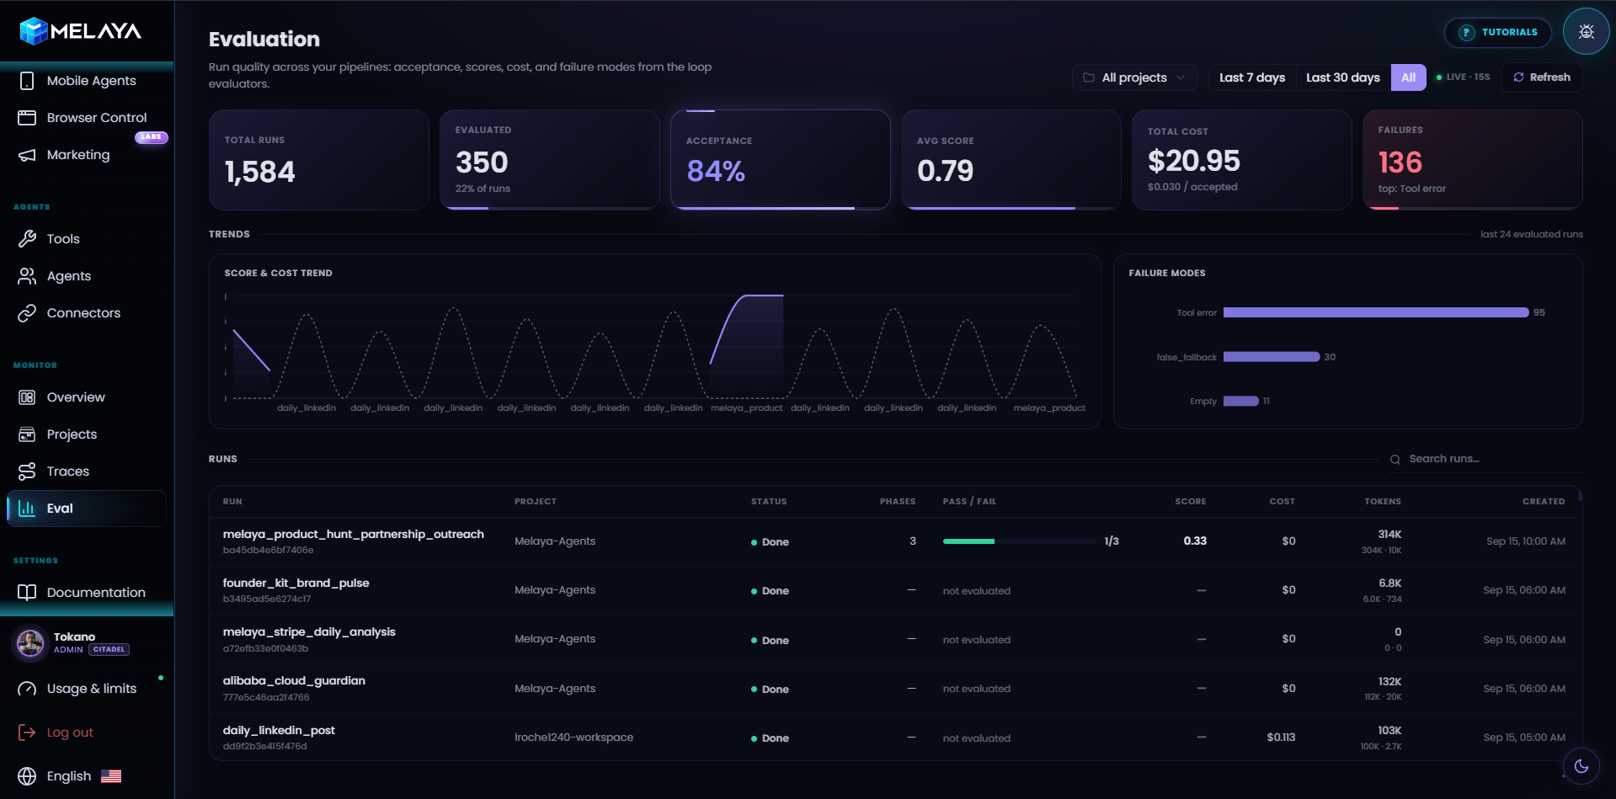Click the Traces icon in sidebar
The height and width of the screenshot is (799, 1616).
pyautogui.click(x=27, y=471)
